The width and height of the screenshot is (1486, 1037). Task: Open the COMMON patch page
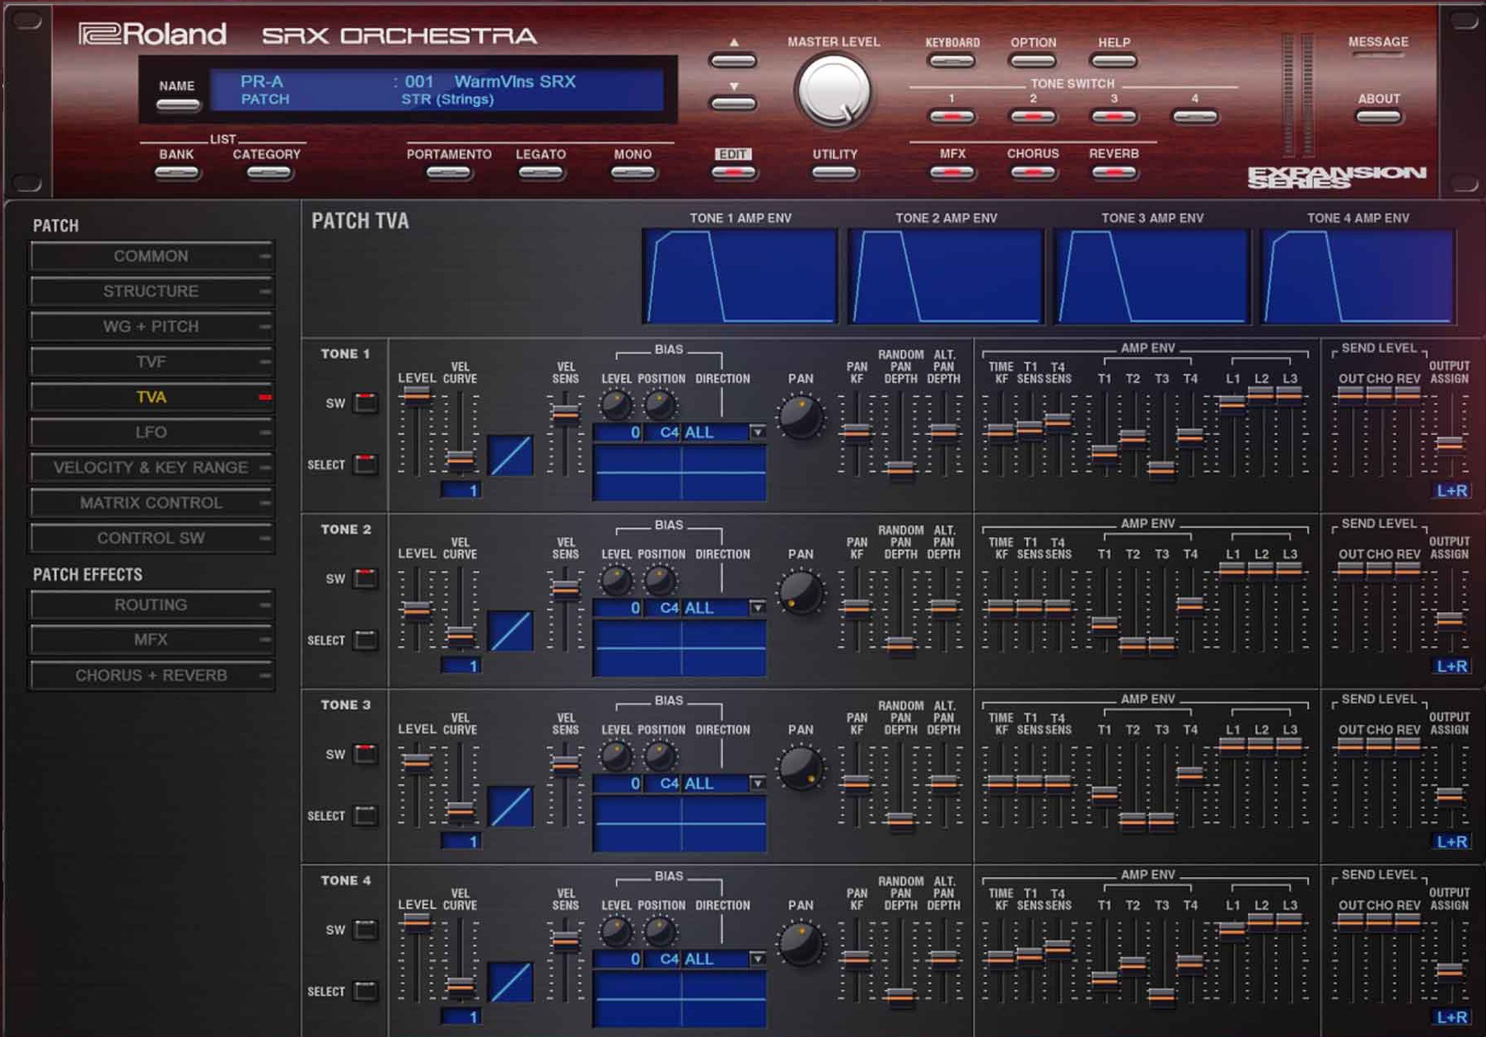[x=152, y=256]
